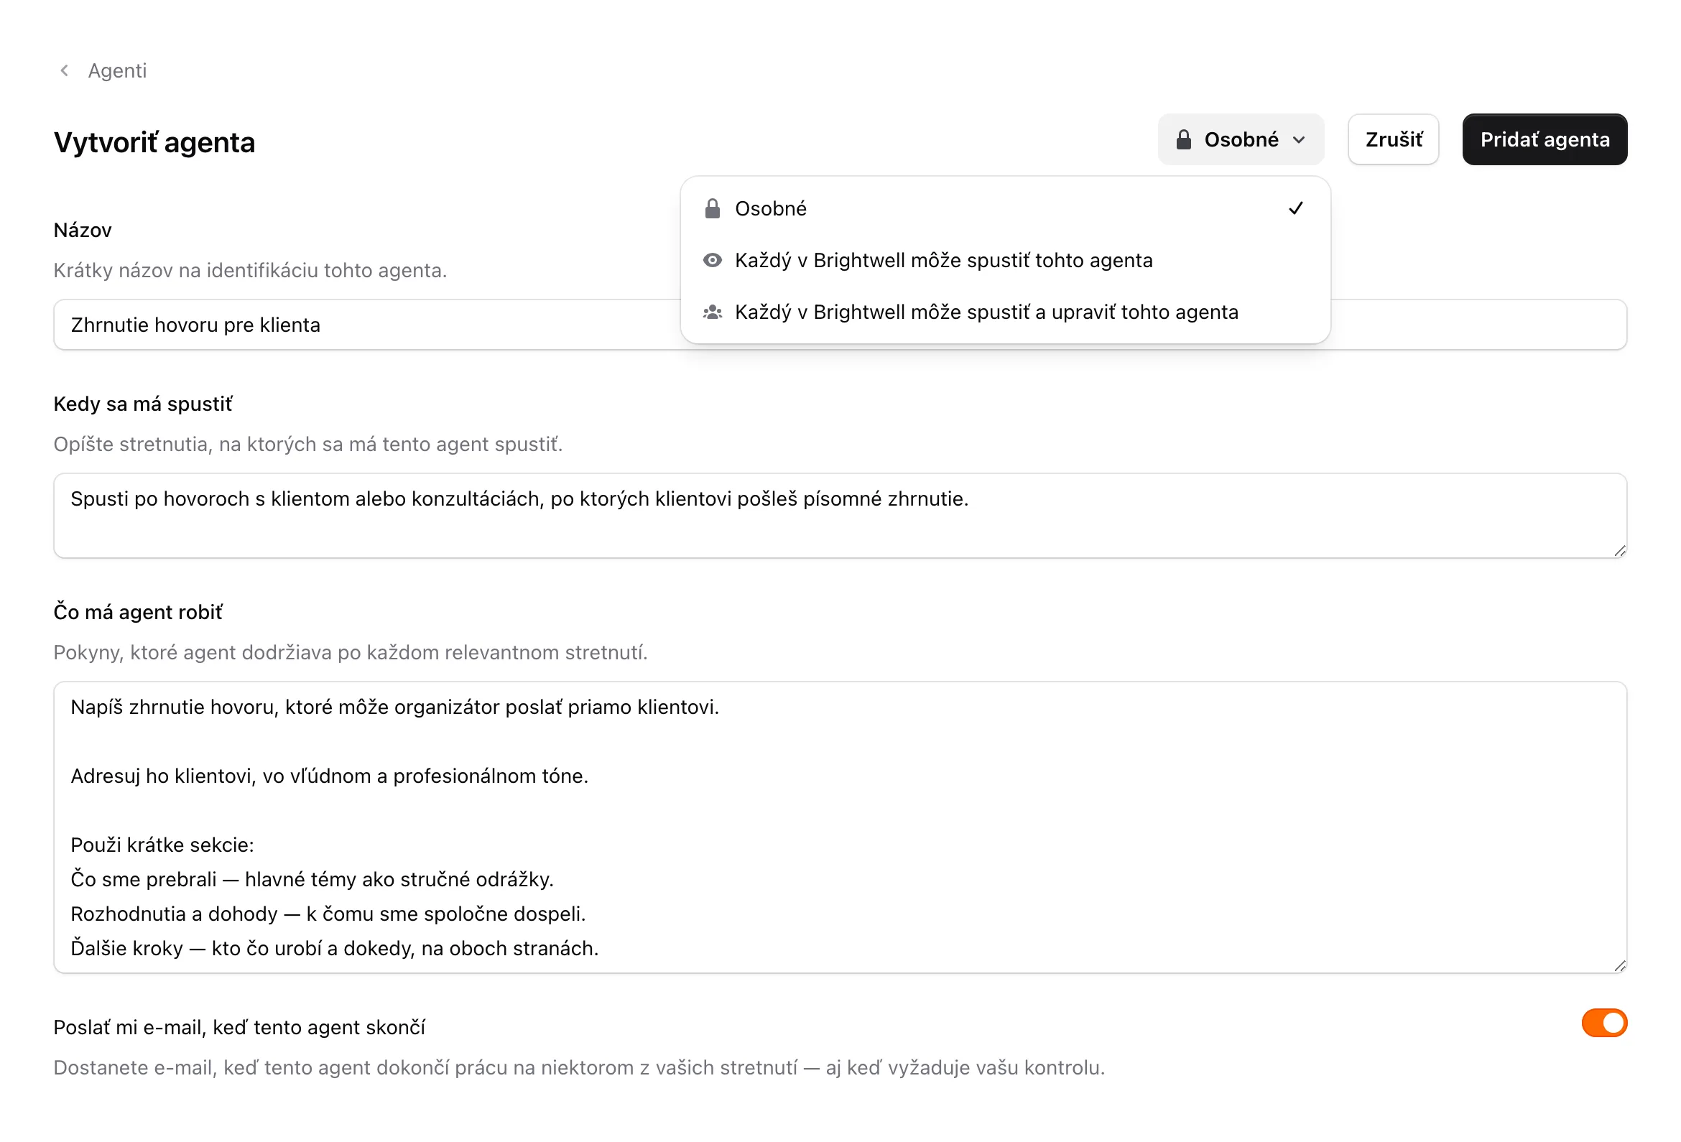Click the 'Čo má agent robiť' instructions text area
Screen dimensions: 1681x1142
click(840, 827)
